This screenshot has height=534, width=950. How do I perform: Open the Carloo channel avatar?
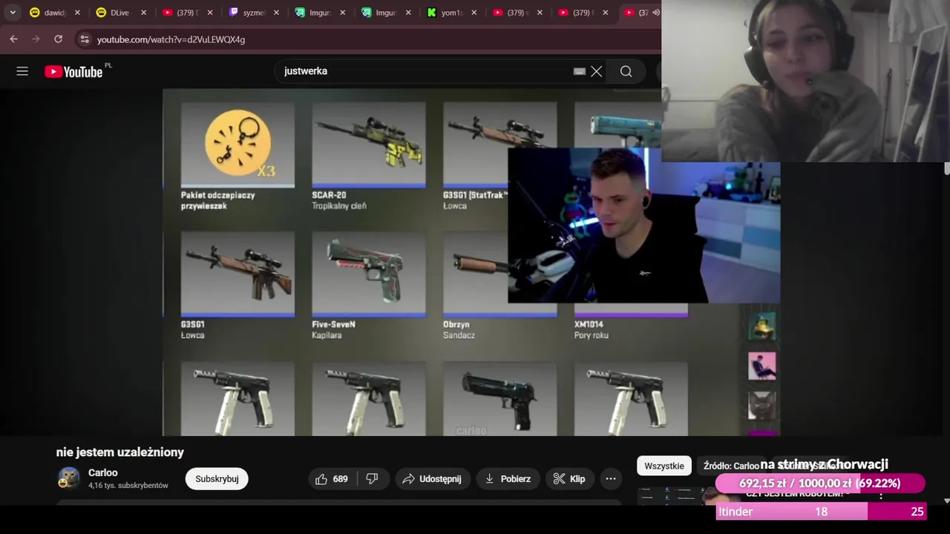(x=69, y=478)
